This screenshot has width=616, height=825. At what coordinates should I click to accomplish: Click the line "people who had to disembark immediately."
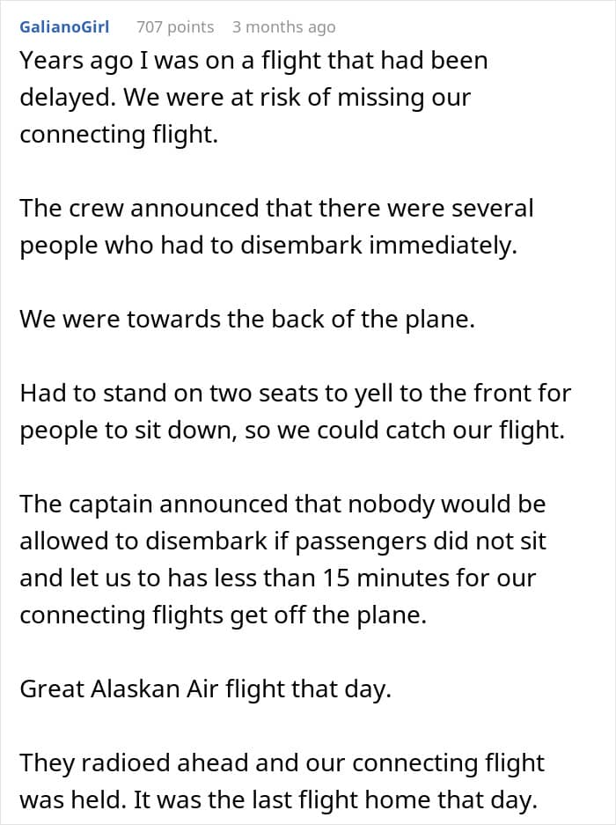[268, 246]
